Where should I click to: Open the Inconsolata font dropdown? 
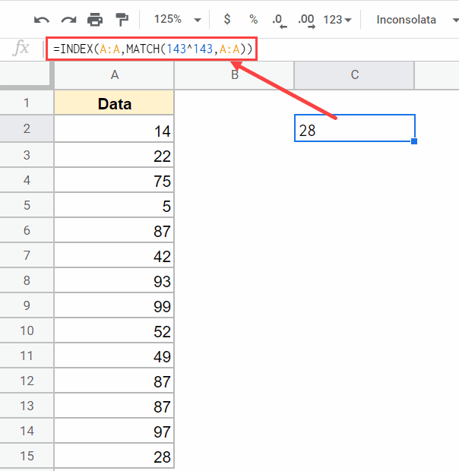(417, 20)
